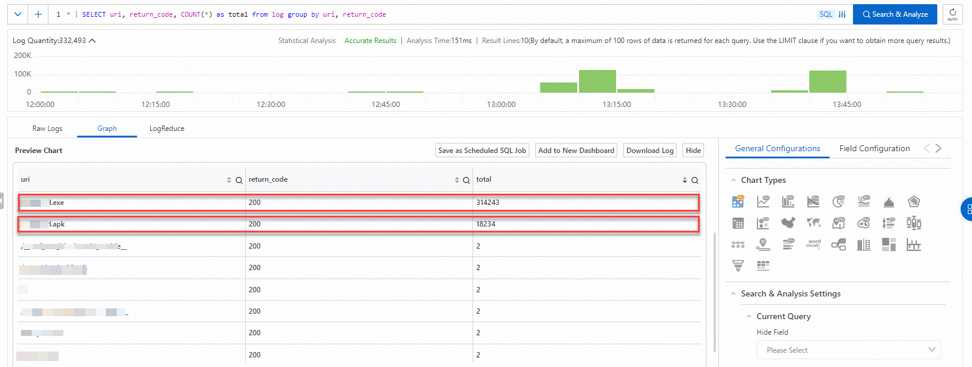Select the single value Pro chart
The height and width of the screenshot is (367, 972).
pos(864,201)
